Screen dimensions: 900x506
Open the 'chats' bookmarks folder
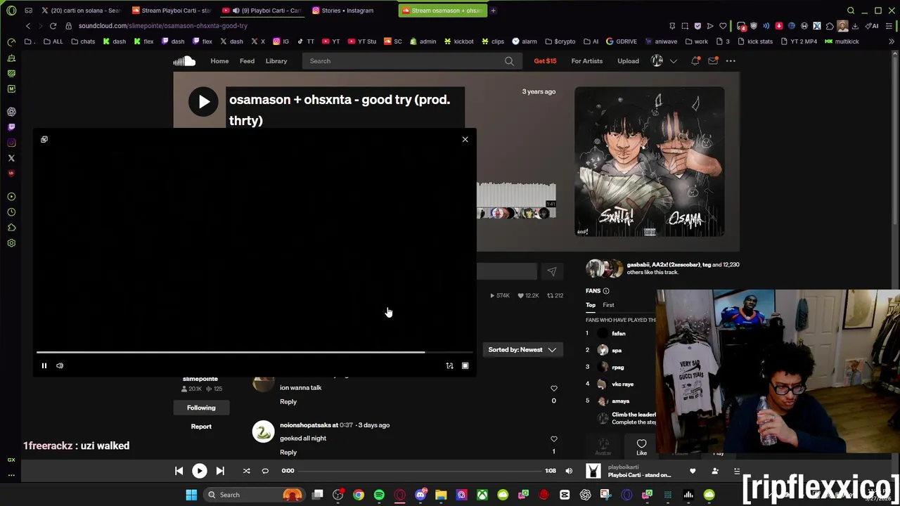[83, 41]
